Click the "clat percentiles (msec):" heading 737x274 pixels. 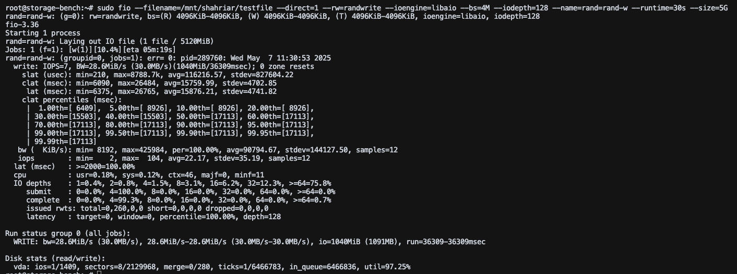tap(72, 100)
